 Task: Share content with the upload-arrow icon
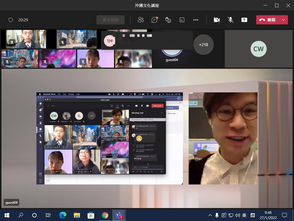244,20
